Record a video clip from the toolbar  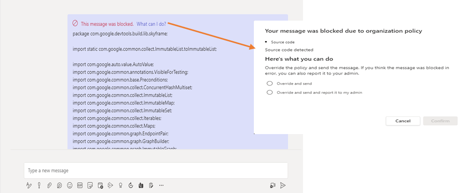[x=273, y=185]
